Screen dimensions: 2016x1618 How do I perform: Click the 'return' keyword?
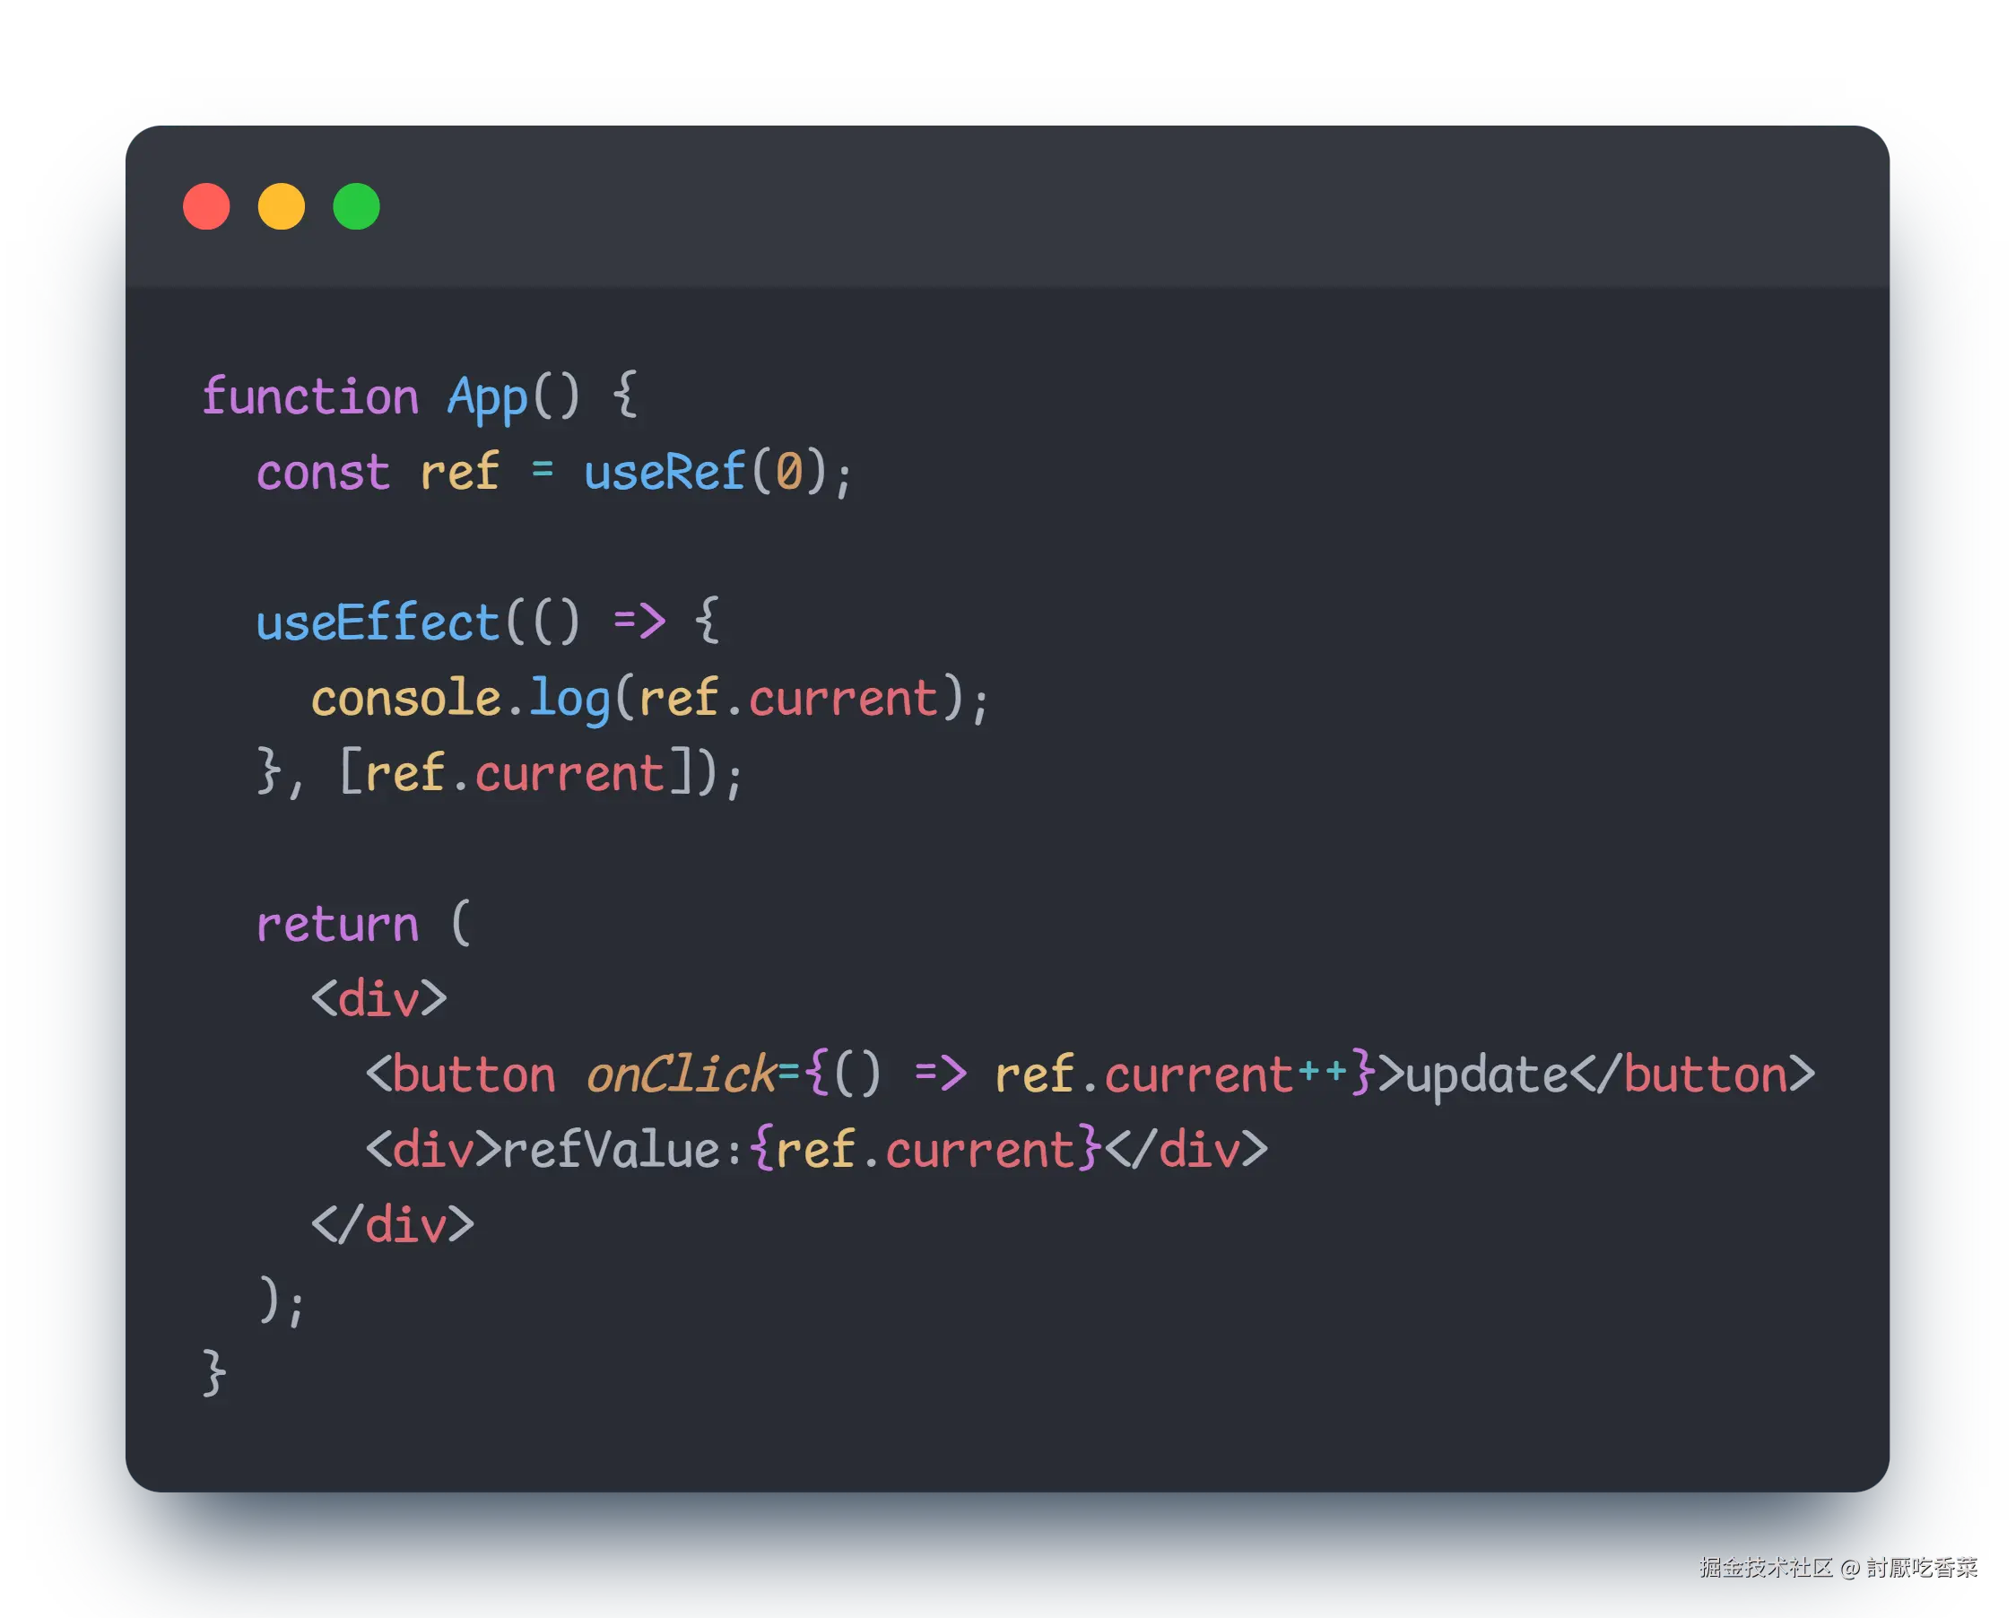click(x=336, y=926)
